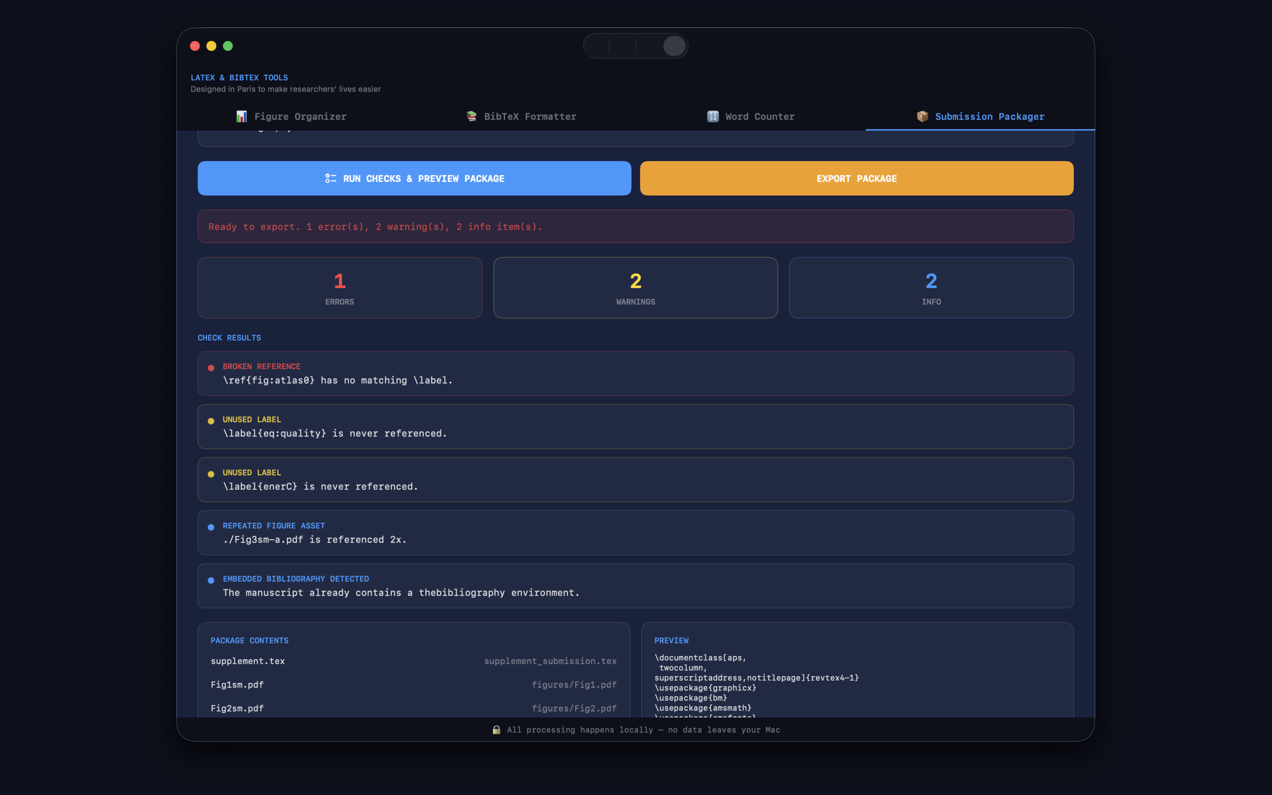Click the red dot beside Broken Reference

(x=211, y=368)
